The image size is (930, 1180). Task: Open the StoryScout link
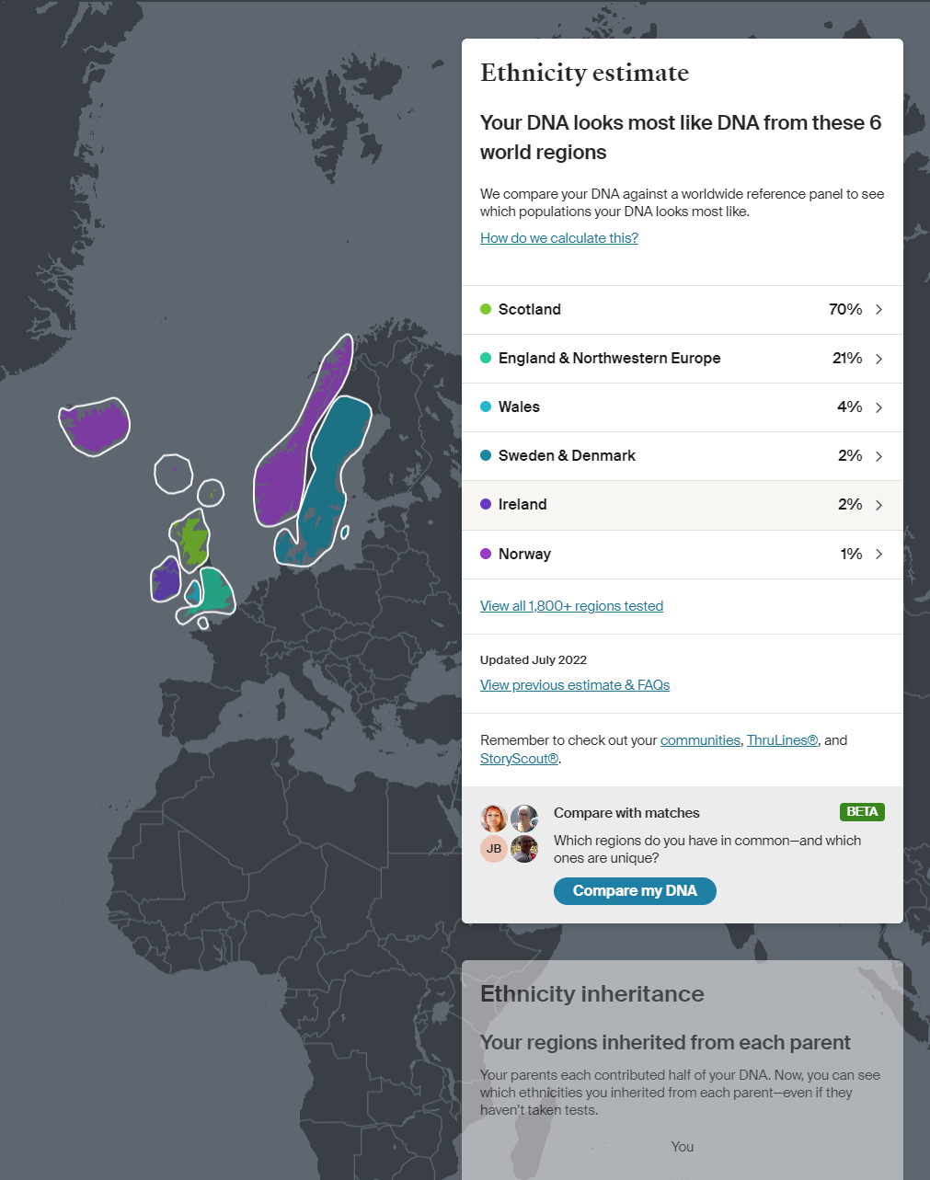pyautogui.click(x=519, y=759)
